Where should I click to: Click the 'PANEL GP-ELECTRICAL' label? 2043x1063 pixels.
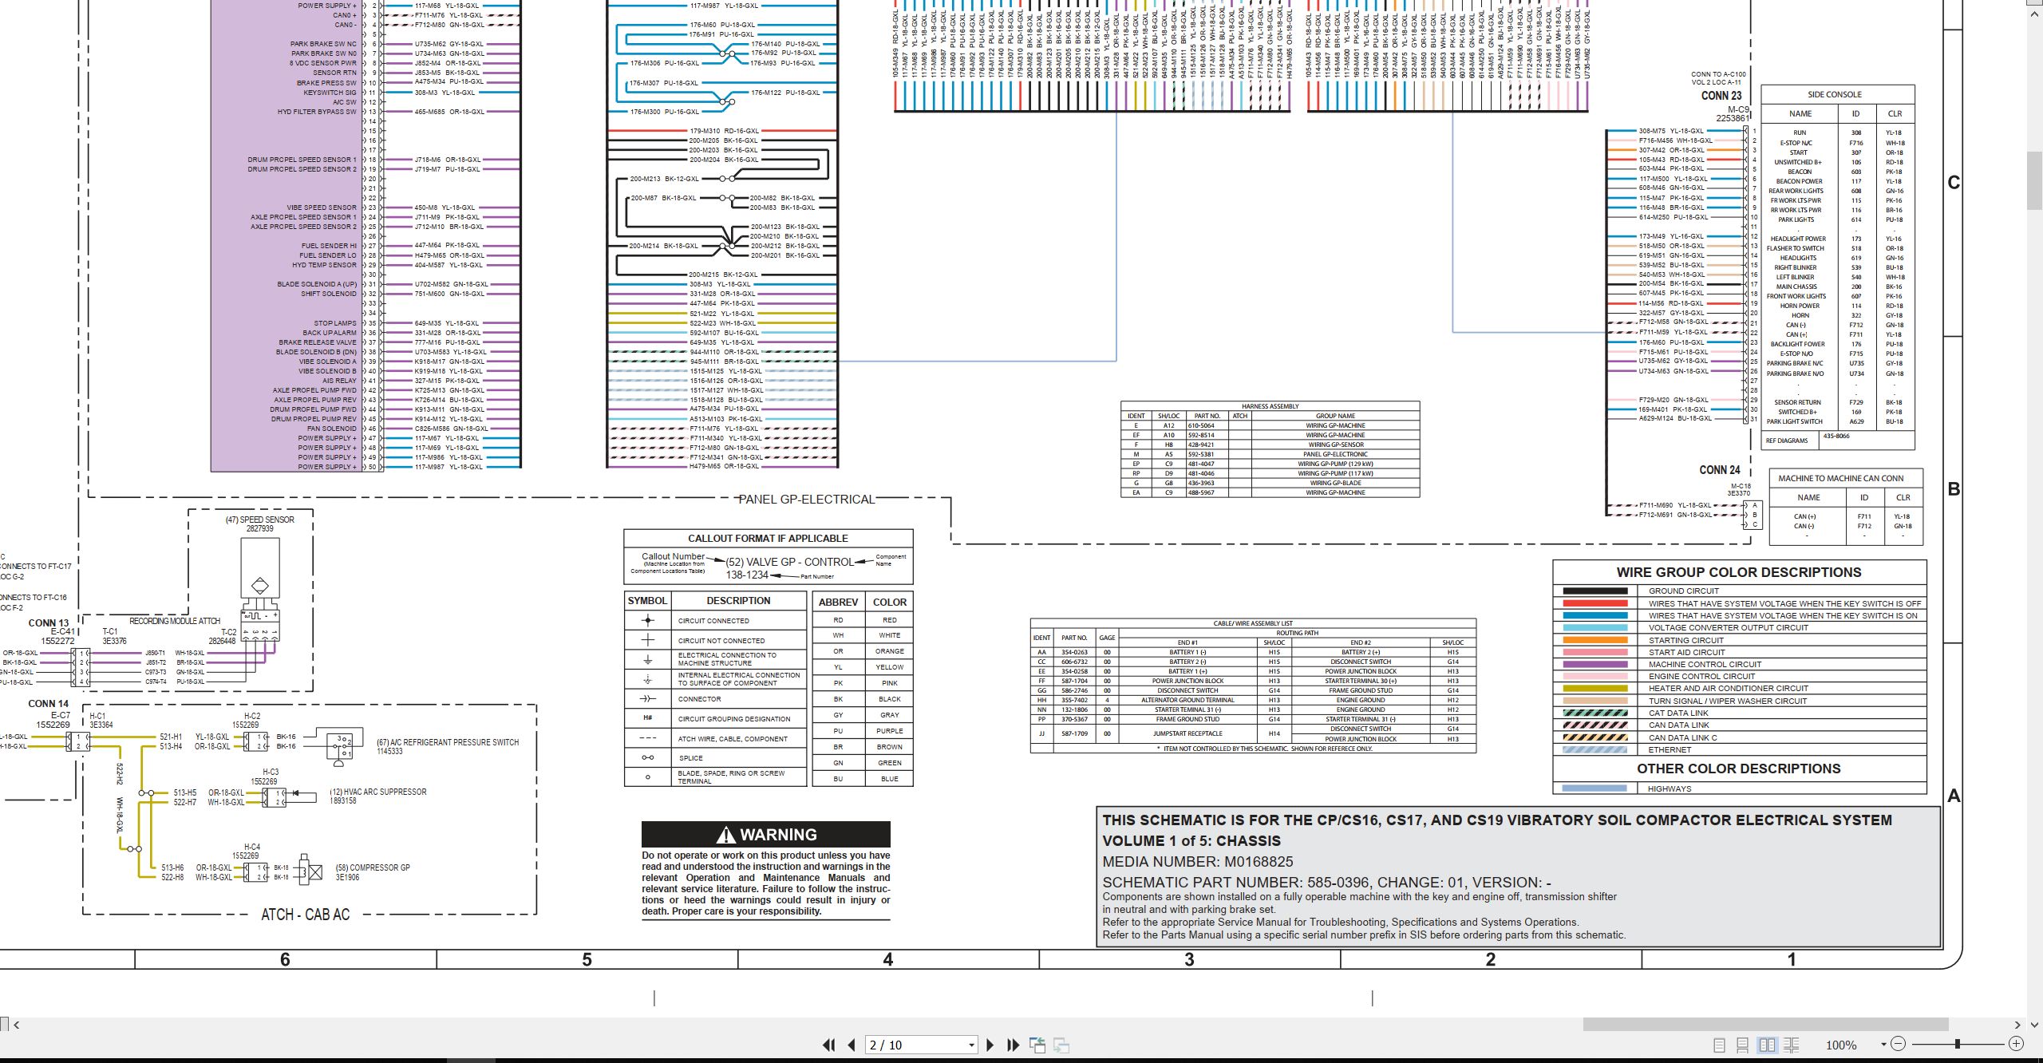pyautogui.click(x=806, y=500)
